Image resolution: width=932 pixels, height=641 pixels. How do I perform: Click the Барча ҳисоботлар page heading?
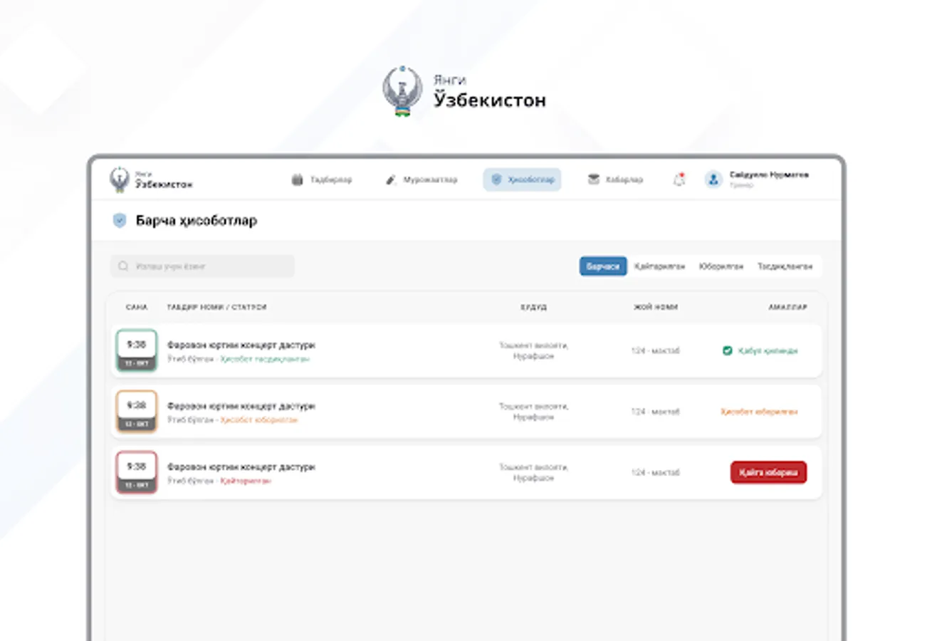point(197,221)
